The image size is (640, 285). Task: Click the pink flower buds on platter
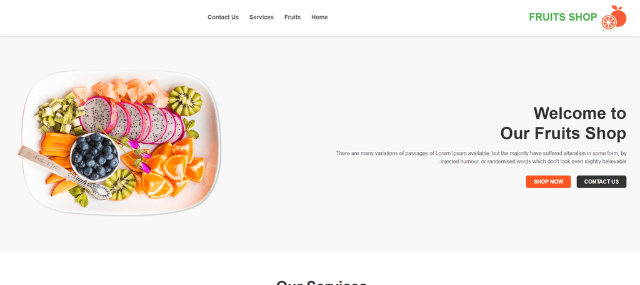click(137, 154)
